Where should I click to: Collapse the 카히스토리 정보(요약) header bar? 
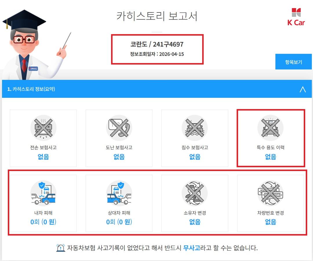click(x=157, y=89)
